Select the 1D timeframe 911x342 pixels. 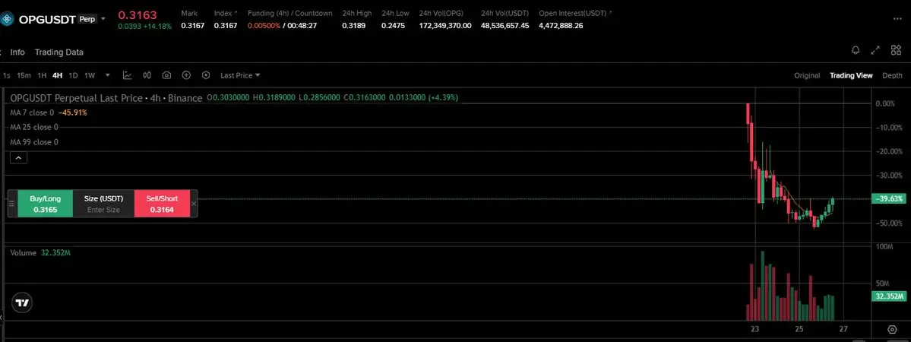coord(73,75)
